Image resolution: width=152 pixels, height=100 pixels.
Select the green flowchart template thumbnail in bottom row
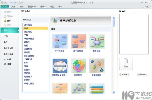[79, 88]
